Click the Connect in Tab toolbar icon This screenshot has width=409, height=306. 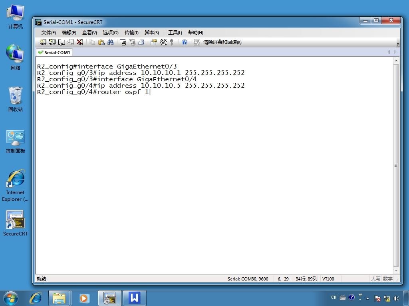(62, 42)
